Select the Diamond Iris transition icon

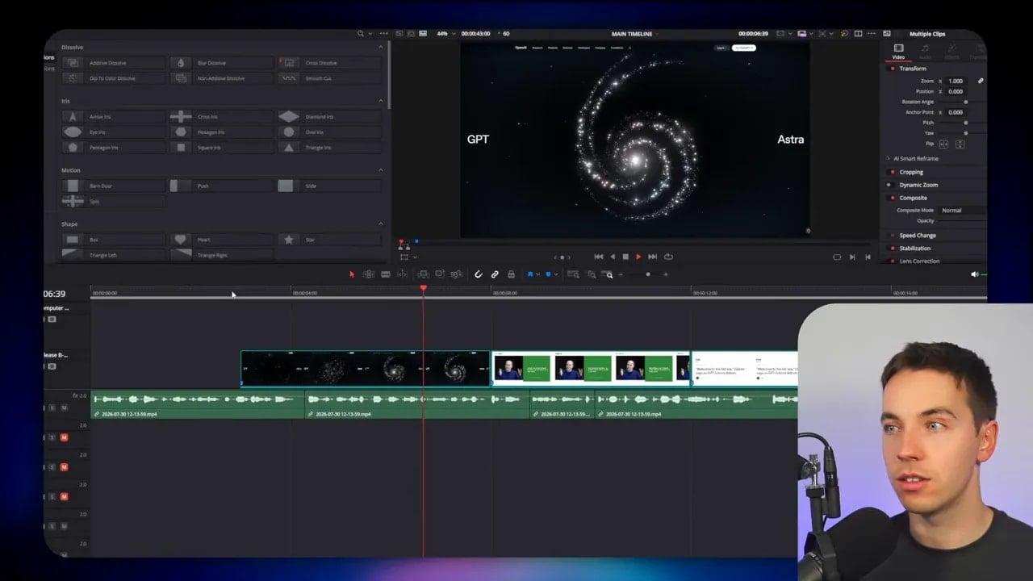pyautogui.click(x=289, y=116)
